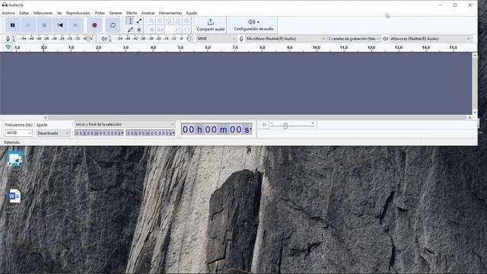The image size is (487, 274).
Task: Open the Generar menu
Action: click(116, 13)
